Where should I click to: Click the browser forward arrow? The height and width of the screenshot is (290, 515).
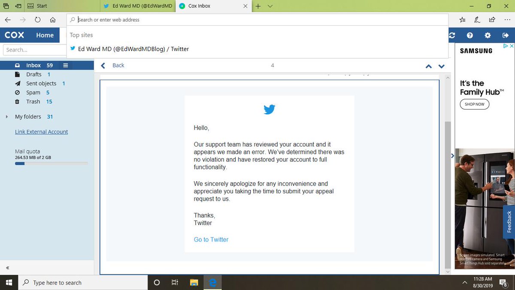click(x=23, y=20)
